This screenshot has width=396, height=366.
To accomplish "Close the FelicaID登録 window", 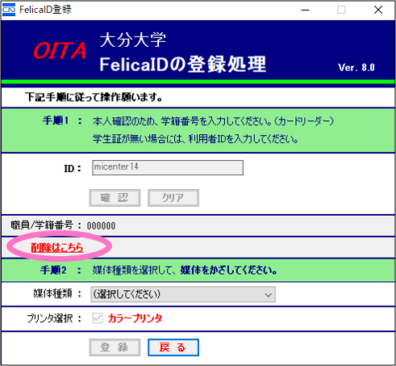I will [378, 10].
